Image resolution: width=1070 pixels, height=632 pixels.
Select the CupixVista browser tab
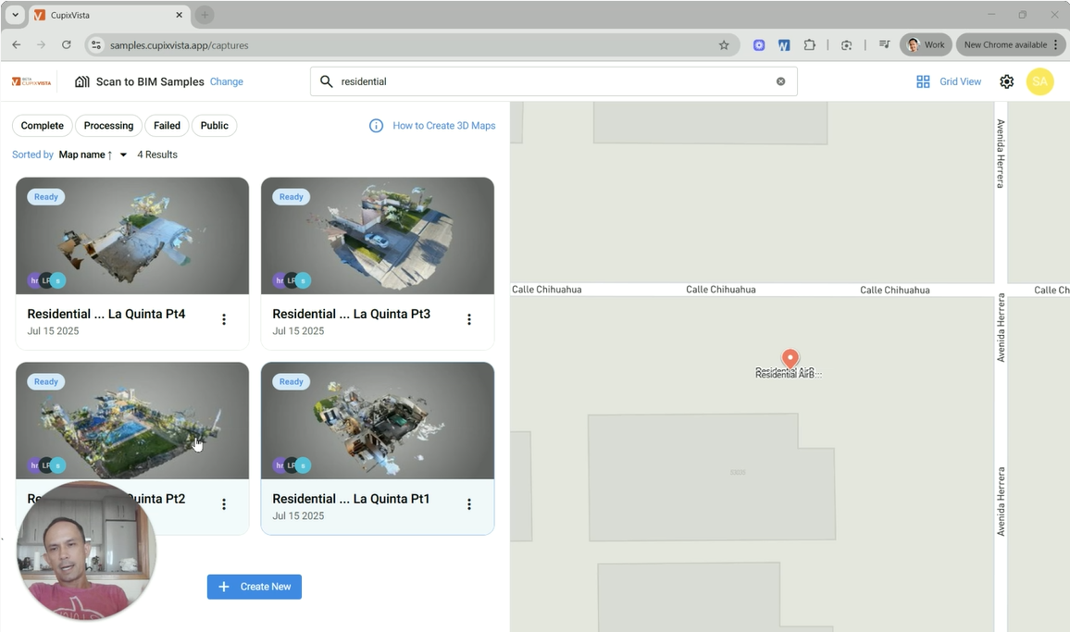[102, 15]
